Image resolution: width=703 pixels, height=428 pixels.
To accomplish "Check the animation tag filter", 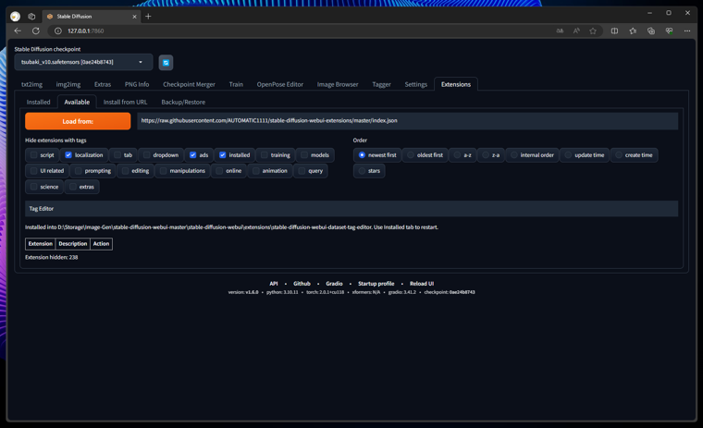I will click(x=256, y=171).
